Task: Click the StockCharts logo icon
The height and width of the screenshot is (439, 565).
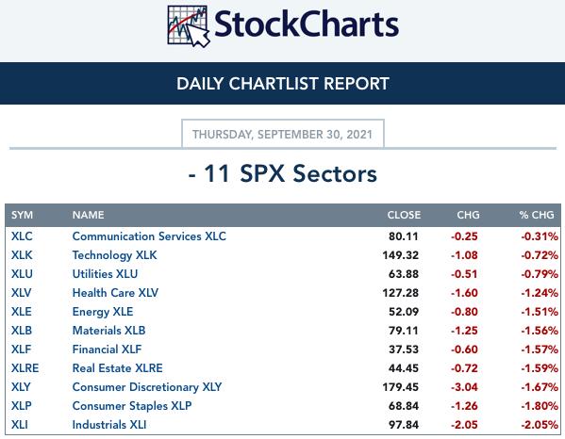Action: click(189, 26)
